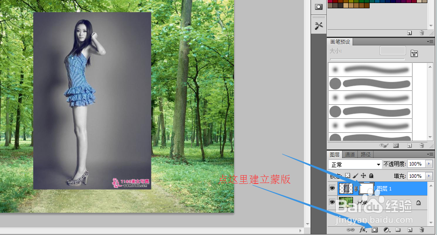Open the tool presets wrench-screwdriver icon
The height and width of the screenshot is (235, 437).
coord(318,26)
